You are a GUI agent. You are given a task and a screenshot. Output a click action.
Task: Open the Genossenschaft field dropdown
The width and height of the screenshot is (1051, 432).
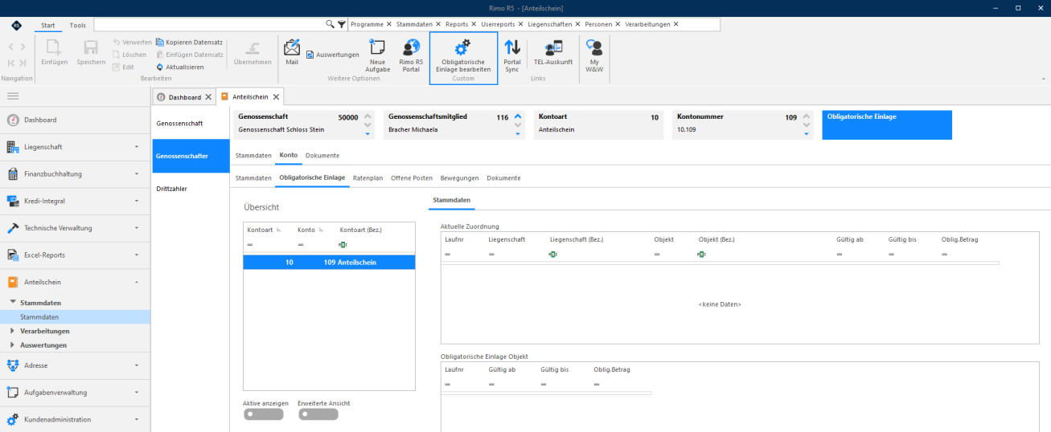click(368, 134)
